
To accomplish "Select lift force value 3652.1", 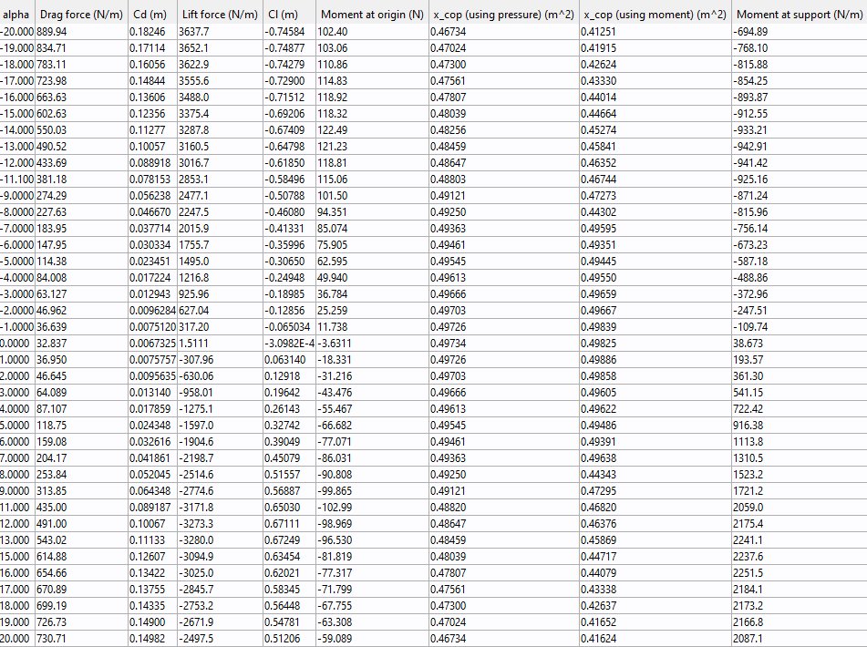I will coord(220,48).
